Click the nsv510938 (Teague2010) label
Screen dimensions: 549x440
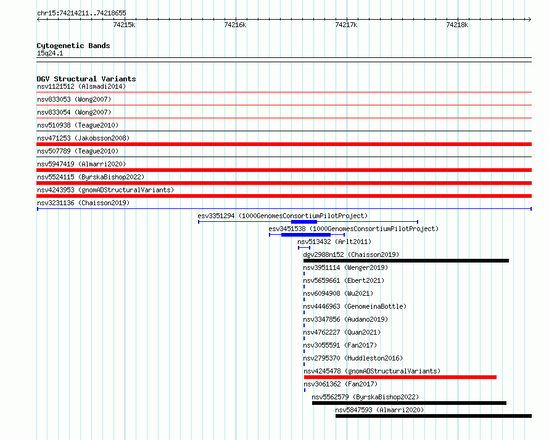[78, 125]
